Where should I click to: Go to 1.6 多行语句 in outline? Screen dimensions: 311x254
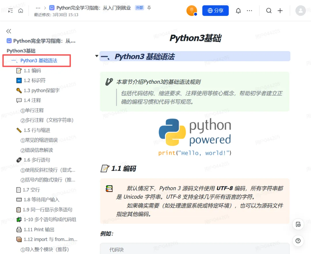pyautogui.click(x=33, y=160)
